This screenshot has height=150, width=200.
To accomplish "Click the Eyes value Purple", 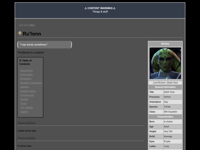I will tap(173, 141).
